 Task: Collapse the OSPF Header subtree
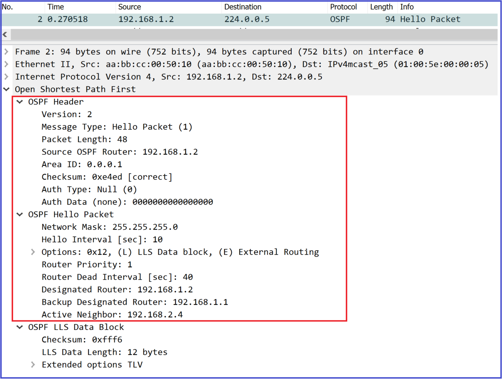(20, 102)
